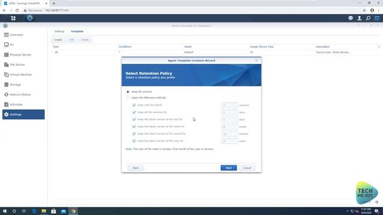Open Windows Start menu
Image resolution: width=383 pixels, height=215 pixels.
[x=5, y=211]
